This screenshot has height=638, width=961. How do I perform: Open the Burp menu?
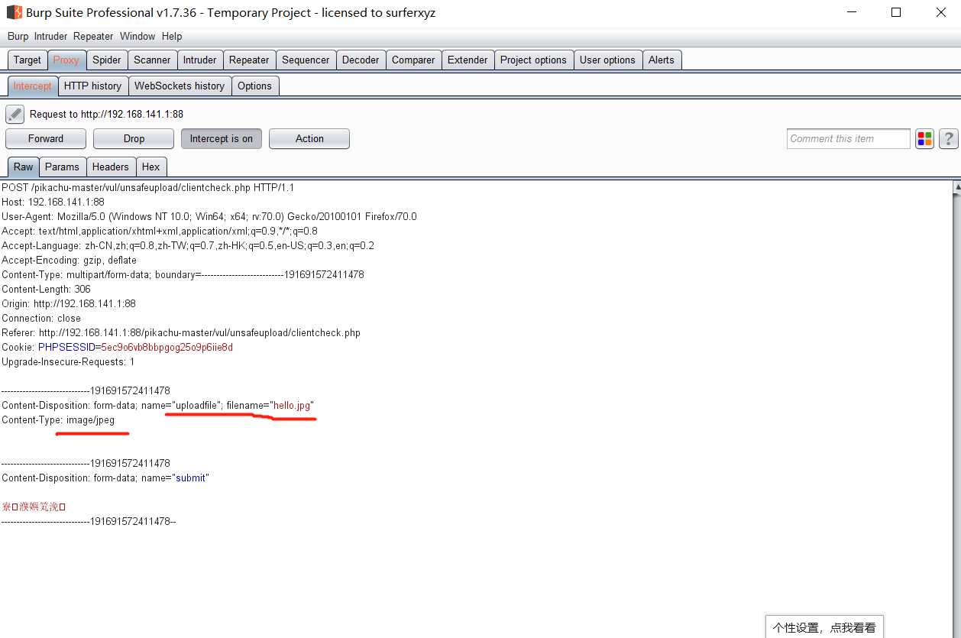click(x=18, y=36)
